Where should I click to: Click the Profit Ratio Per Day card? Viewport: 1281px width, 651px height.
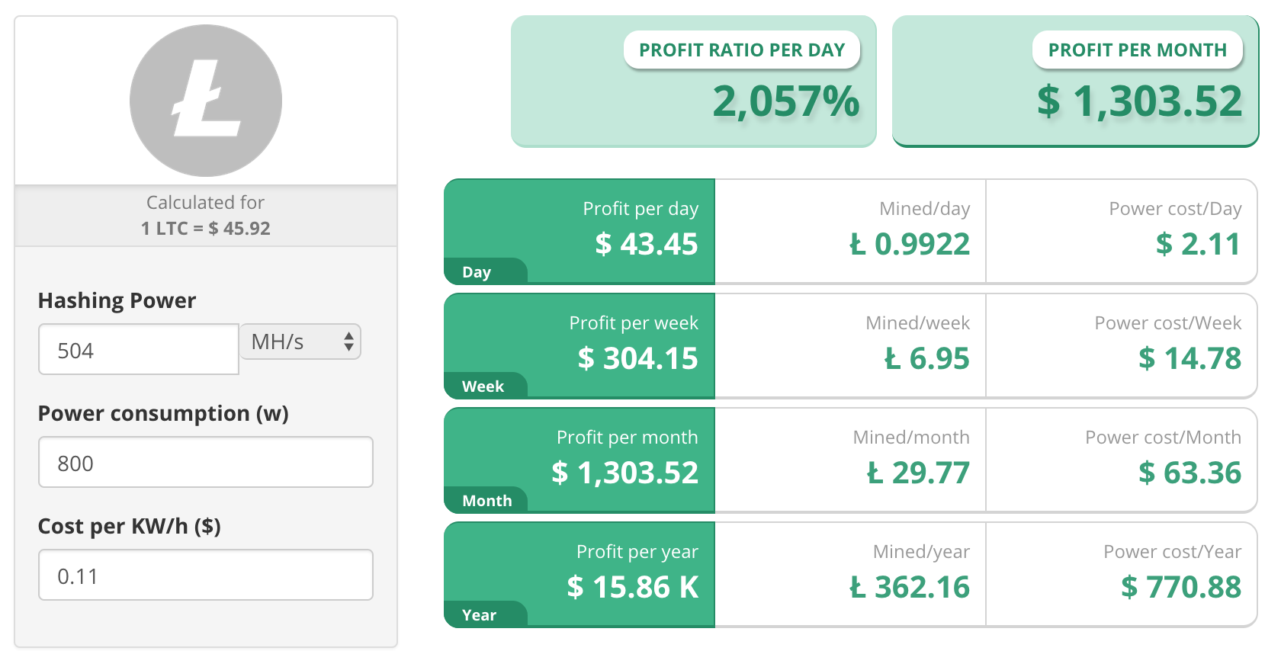(694, 81)
